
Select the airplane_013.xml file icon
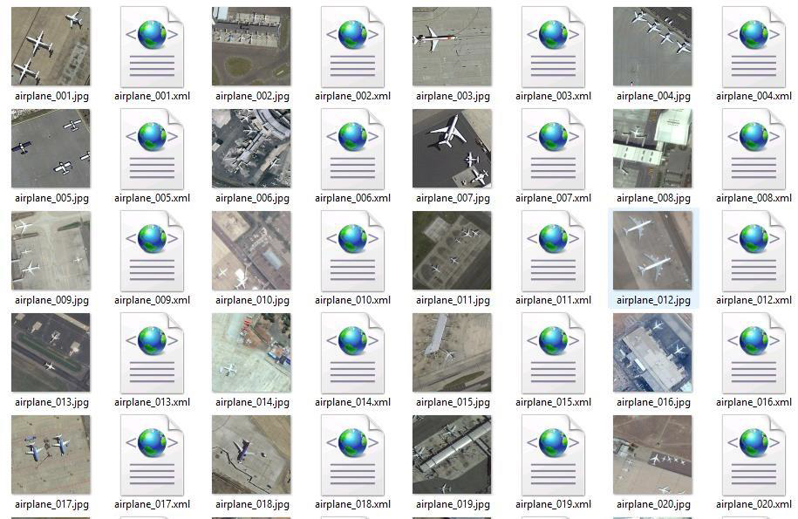(152, 353)
